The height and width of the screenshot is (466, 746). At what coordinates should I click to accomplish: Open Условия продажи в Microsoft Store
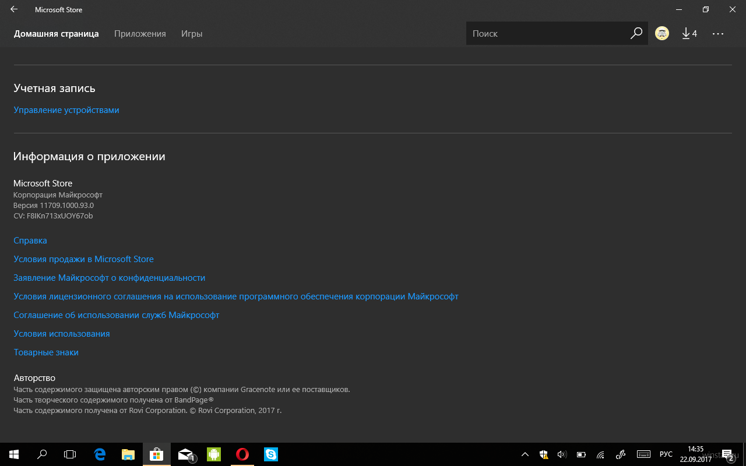point(83,259)
